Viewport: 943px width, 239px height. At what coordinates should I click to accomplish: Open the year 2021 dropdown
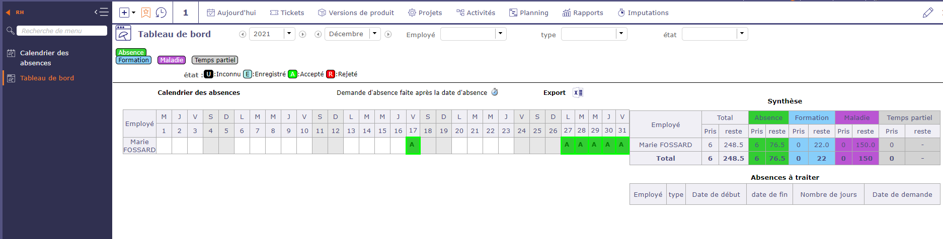coord(289,34)
